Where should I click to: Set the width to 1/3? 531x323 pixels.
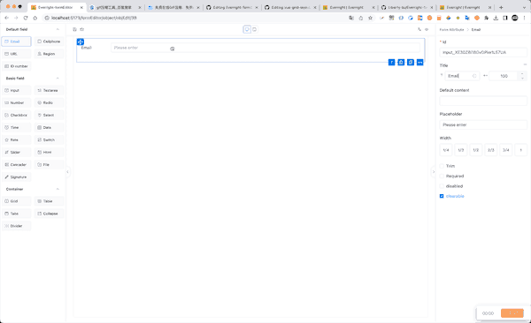(461, 150)
